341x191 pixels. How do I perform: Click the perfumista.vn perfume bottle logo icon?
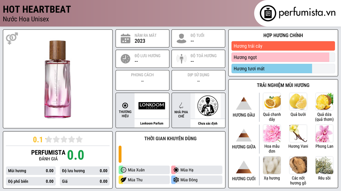click(x=268, y=13)
